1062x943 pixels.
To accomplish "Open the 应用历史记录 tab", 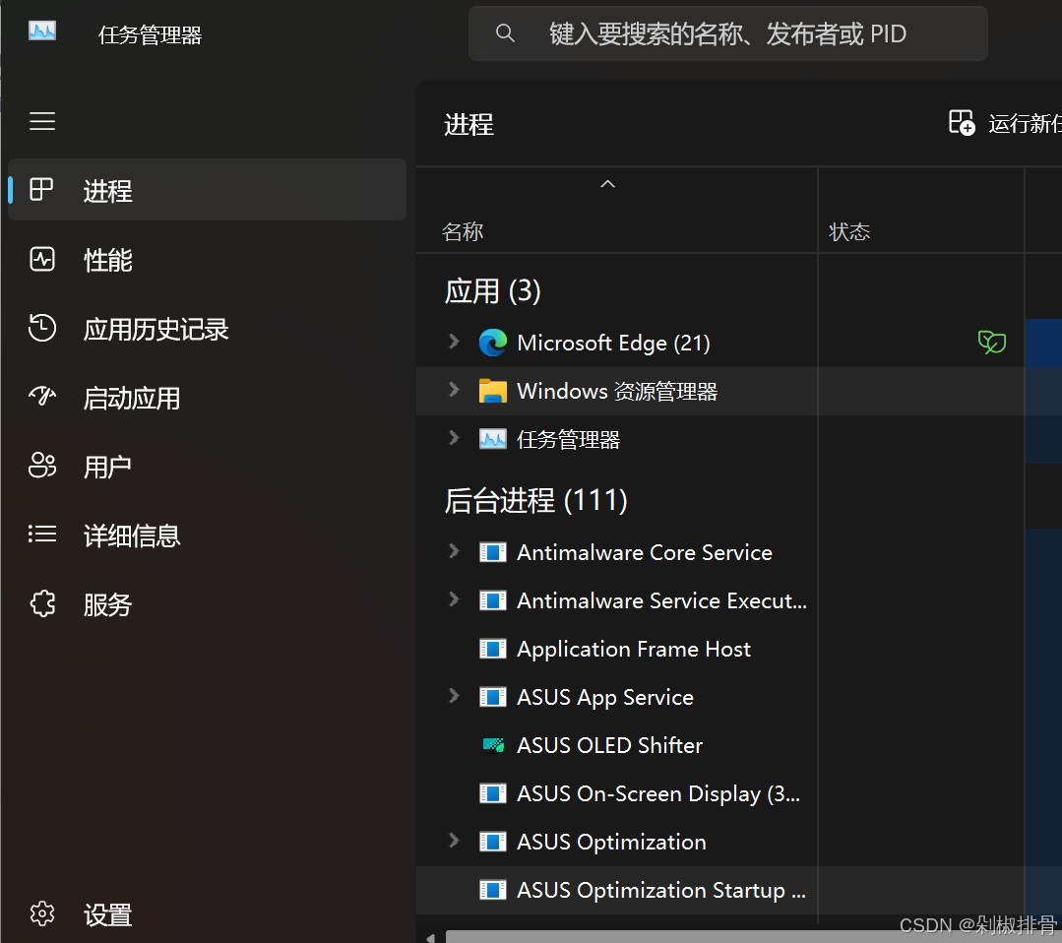I will (x=208, y=329).
